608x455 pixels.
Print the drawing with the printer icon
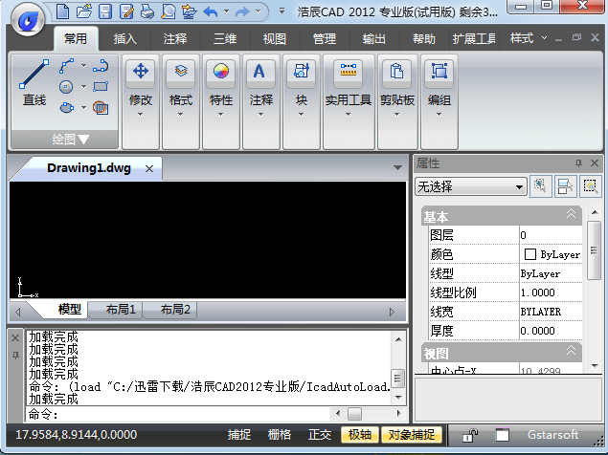(147, 11)
